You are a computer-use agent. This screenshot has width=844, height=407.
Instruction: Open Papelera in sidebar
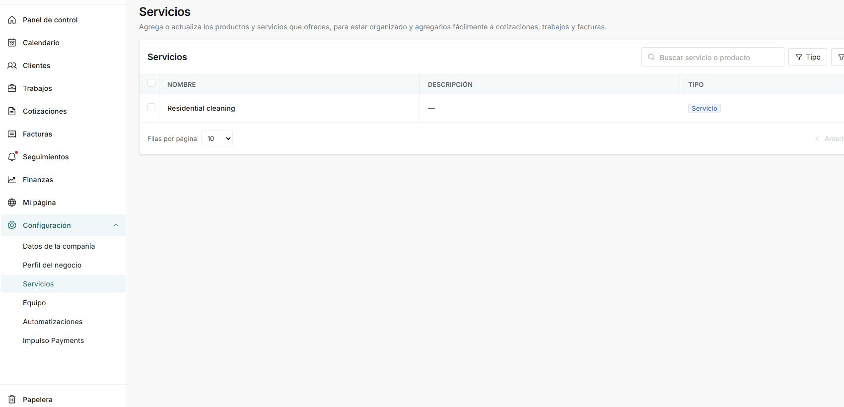[64, 400]
